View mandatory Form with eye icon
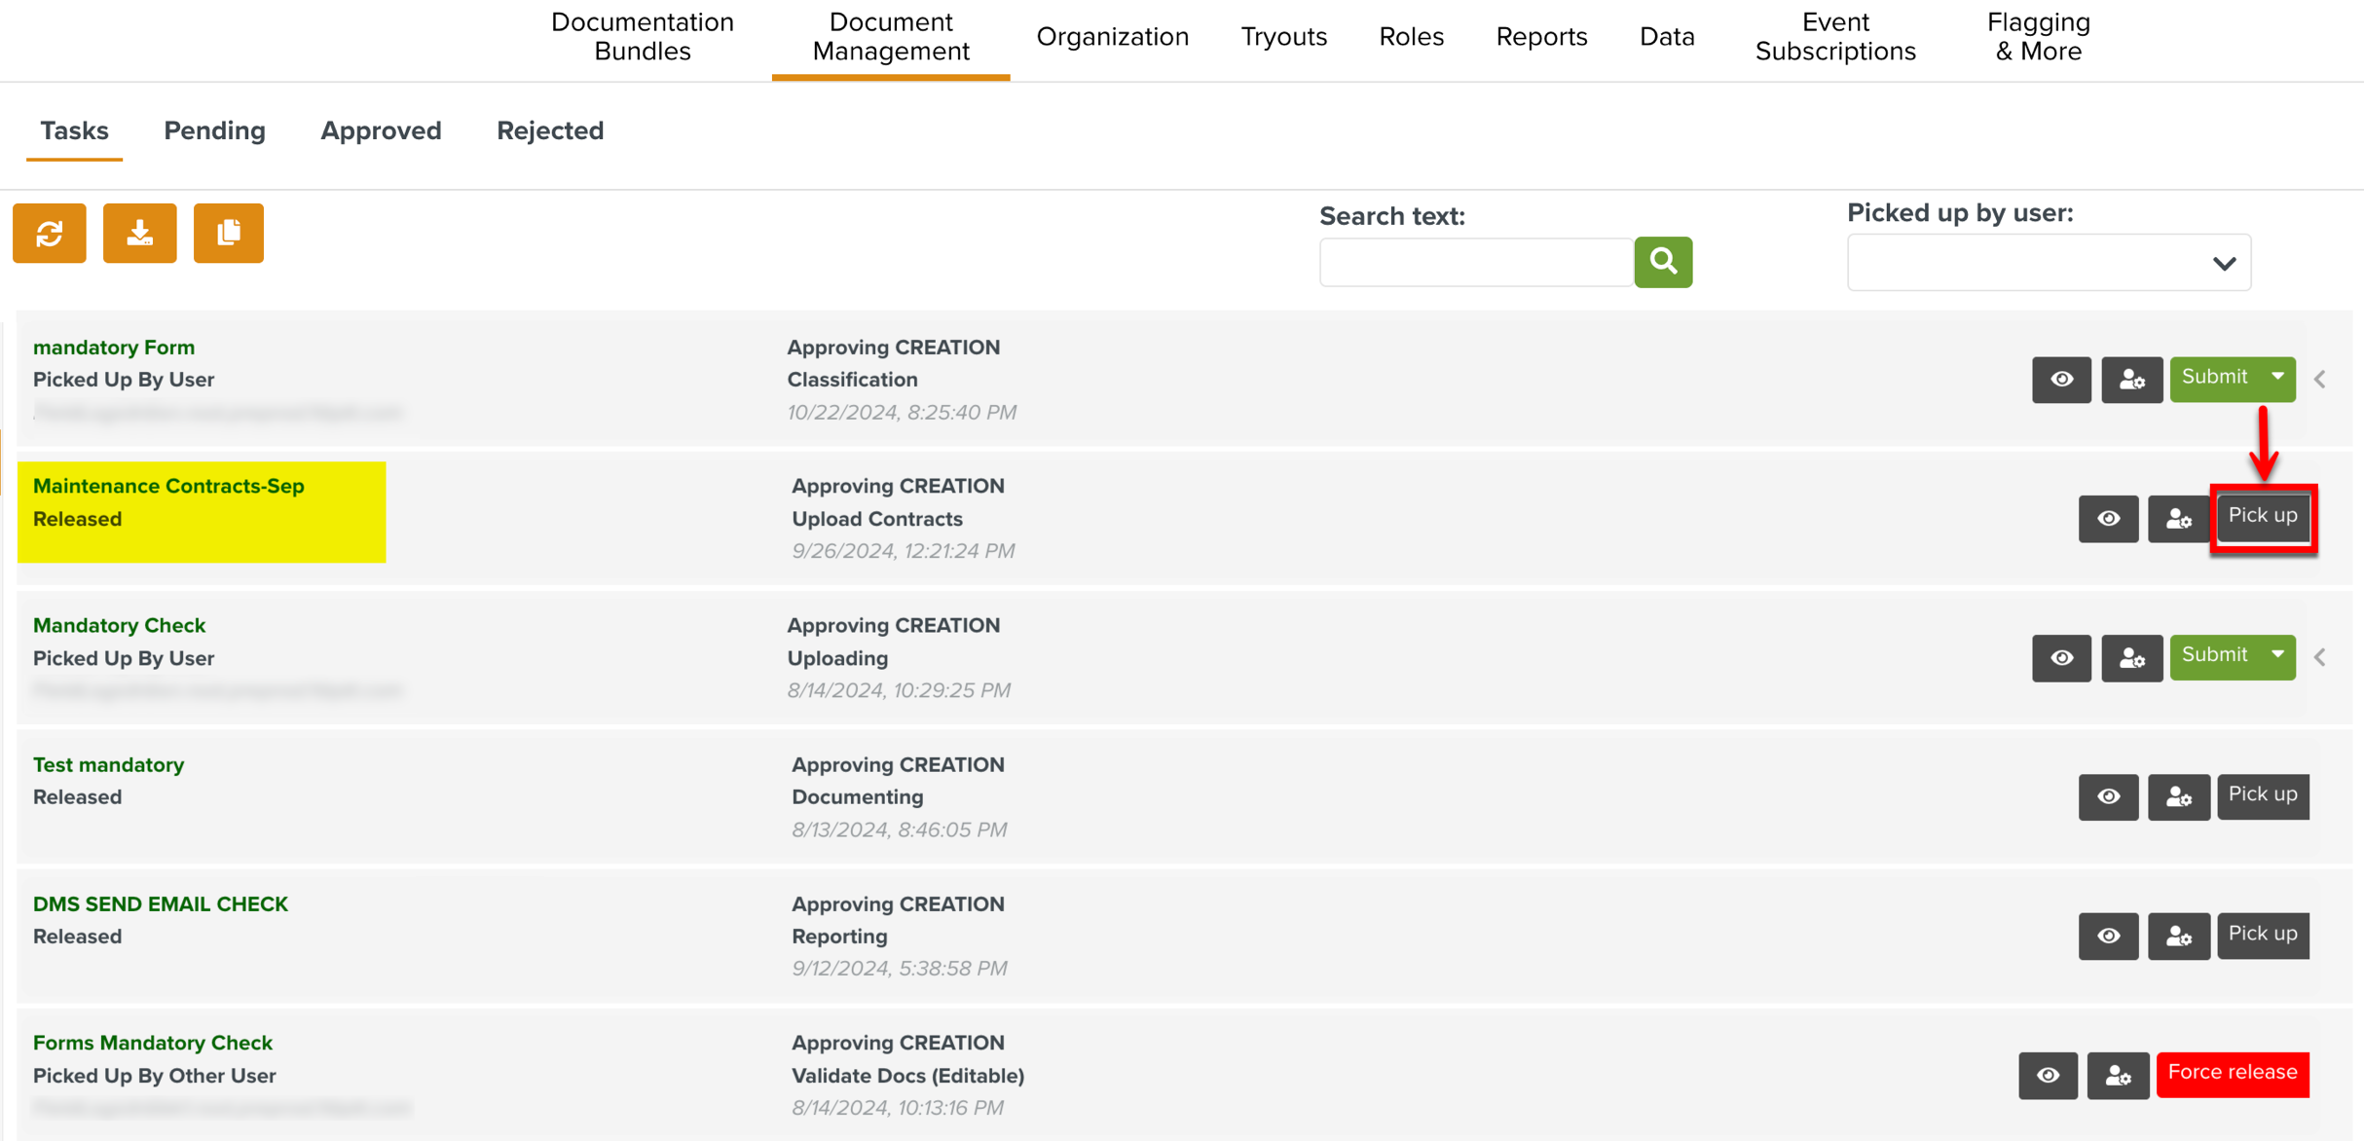Image resolution: width=2364 pixels, height=1141 pixels. [x=2061, y=380]
